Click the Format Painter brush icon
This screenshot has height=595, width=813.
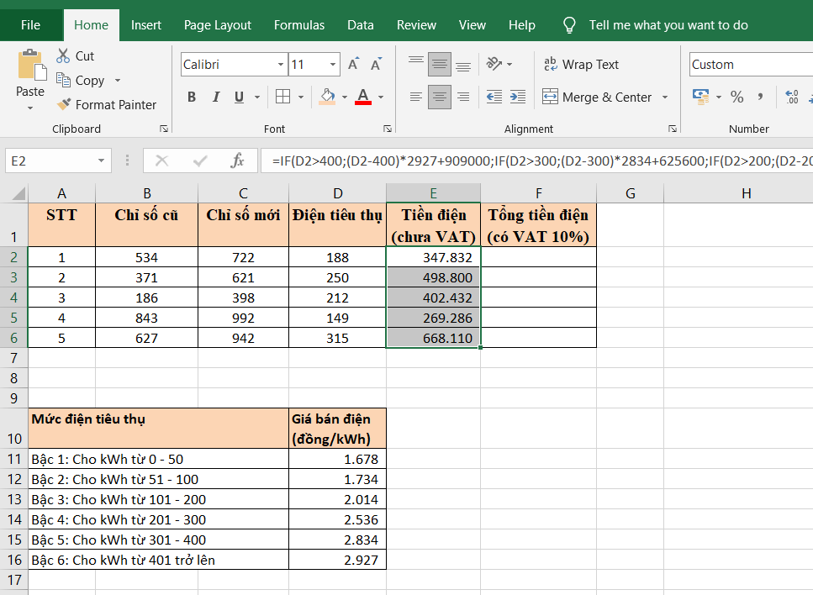[x=64, y=105]
